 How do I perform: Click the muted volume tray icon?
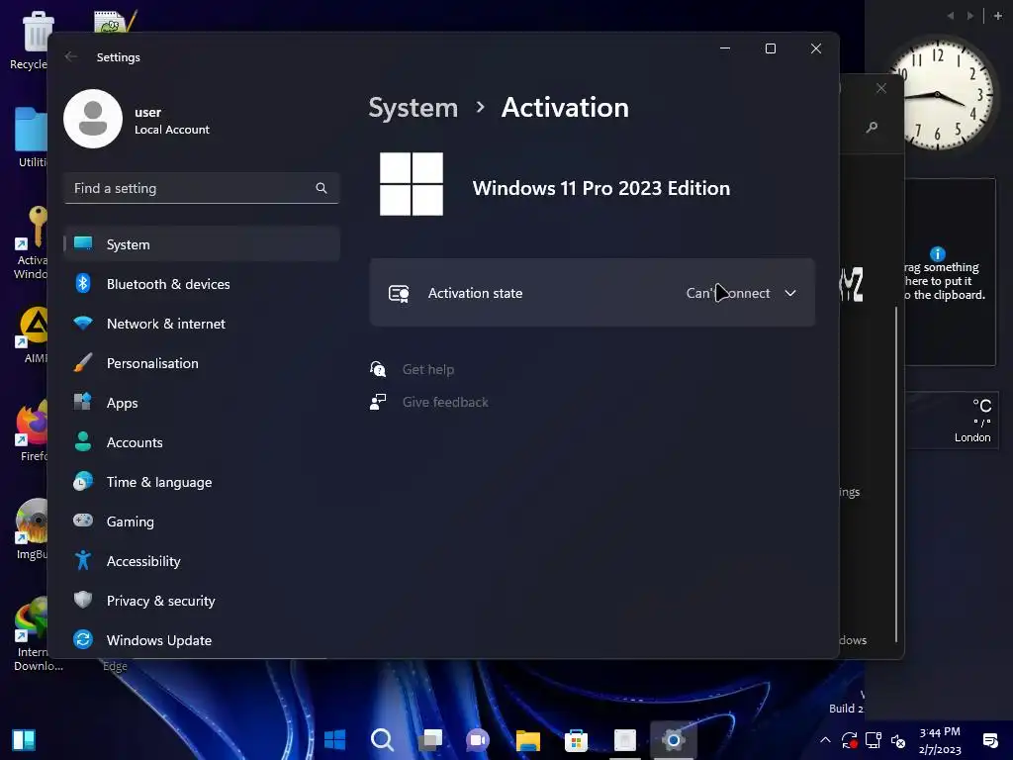click(x=898, y=740)
